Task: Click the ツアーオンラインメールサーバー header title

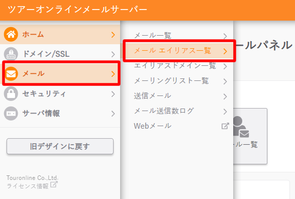Action: click(77, 10)
